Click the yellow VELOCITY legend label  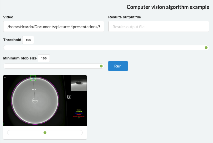click(79, 110)
